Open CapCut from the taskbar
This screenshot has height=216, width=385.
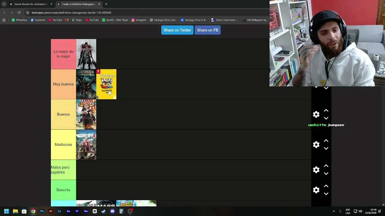click(x=95, y=211)
